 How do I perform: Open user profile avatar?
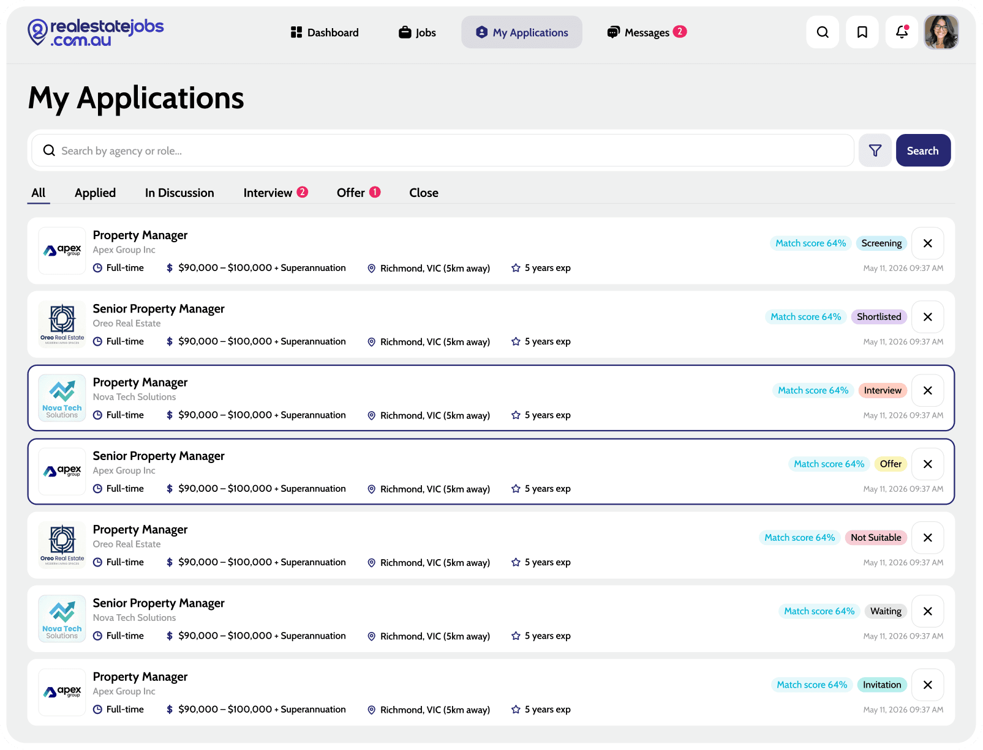[941, 32]
